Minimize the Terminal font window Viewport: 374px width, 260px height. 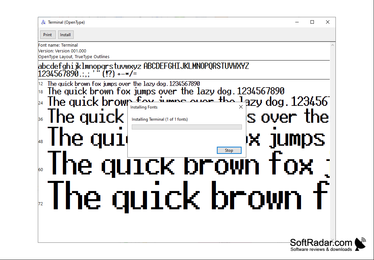pos(297,22)
